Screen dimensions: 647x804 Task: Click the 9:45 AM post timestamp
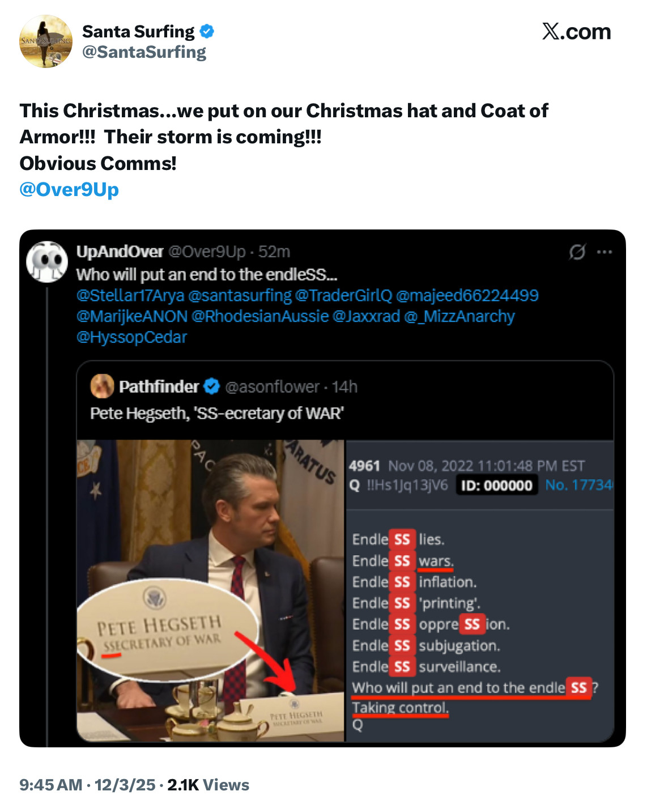[x=51, y=785]
